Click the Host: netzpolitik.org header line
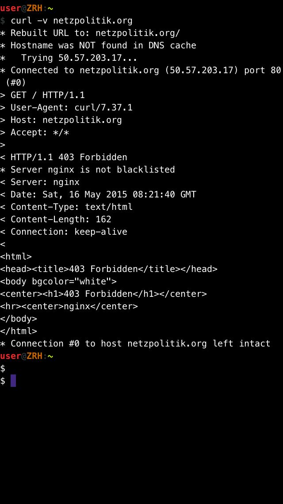This screenshot has height=504, width=283. (x=66, y=120)
